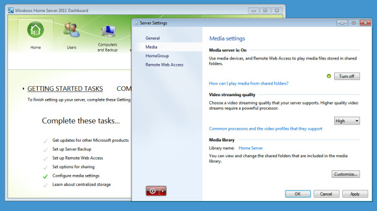Viewport: 377px width, 211px height.
Task: Open the 'Configure media settings' task
Action: click(76, 176)
